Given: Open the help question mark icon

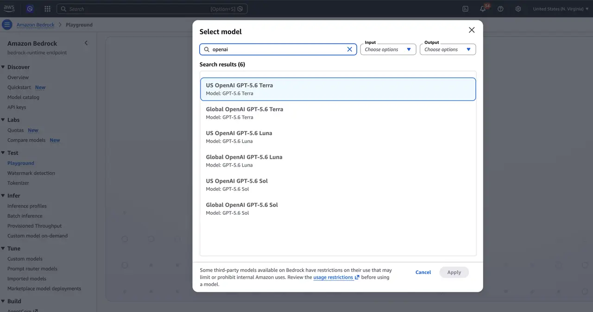Looking at the screenshot, I should click(500, 9).
